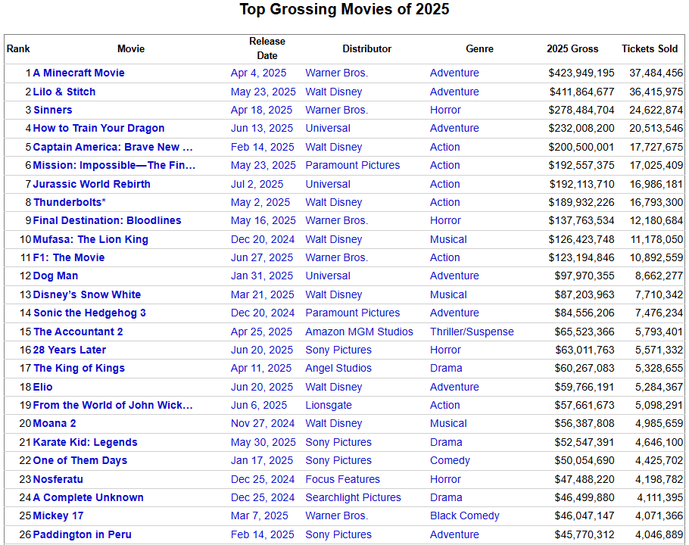Open the Nosferatu movie link
This screenshot has width=689, height=545.
pyautogui.click(x=58, y=479)
